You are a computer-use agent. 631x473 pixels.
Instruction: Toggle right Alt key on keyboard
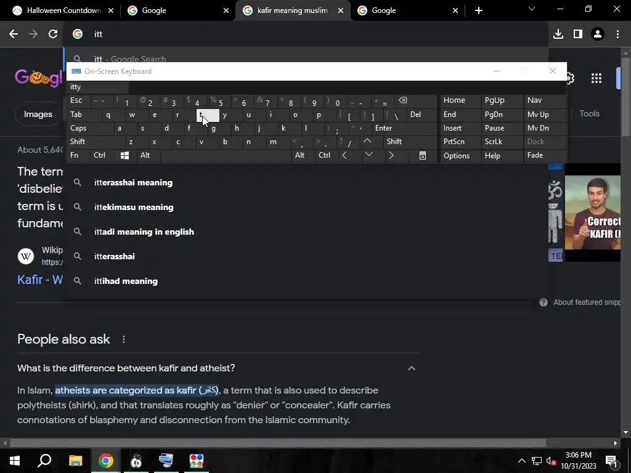click(x=303, y=155)
